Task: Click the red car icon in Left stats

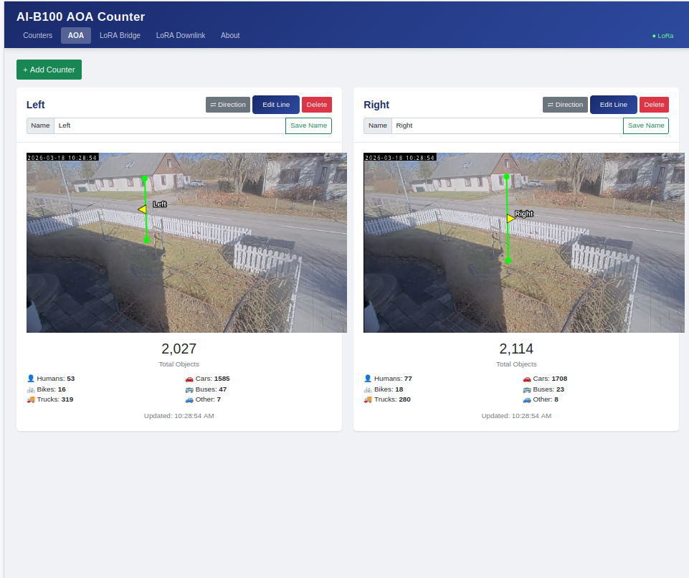Action: coord(189,379)
